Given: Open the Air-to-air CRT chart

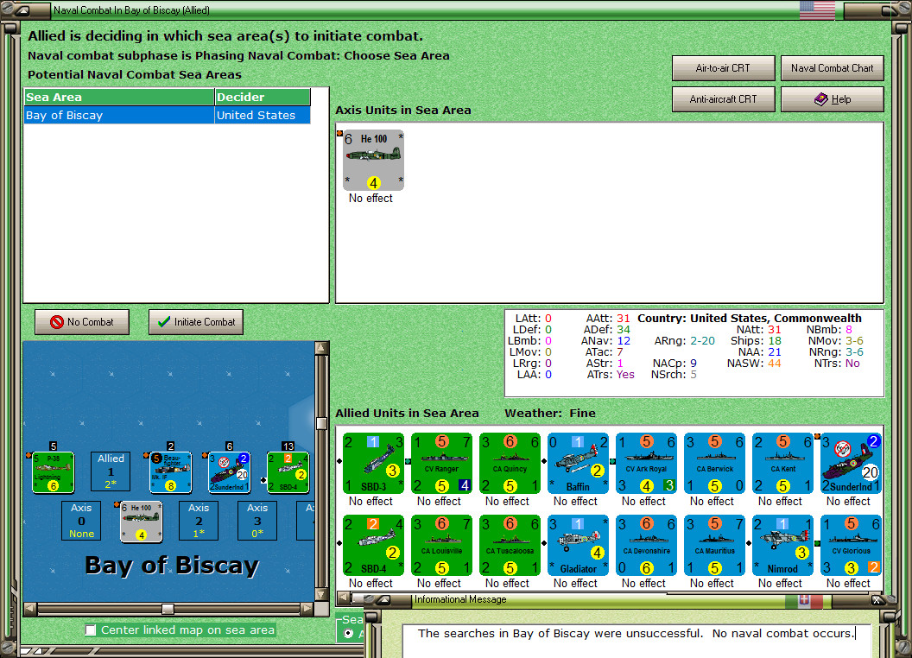Looking at the screenshot, I should coord(723,68).
